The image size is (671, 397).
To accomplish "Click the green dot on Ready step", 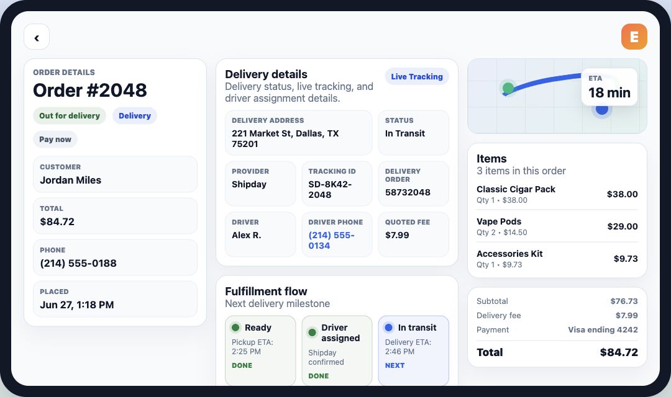I will [x=235, y=328].
